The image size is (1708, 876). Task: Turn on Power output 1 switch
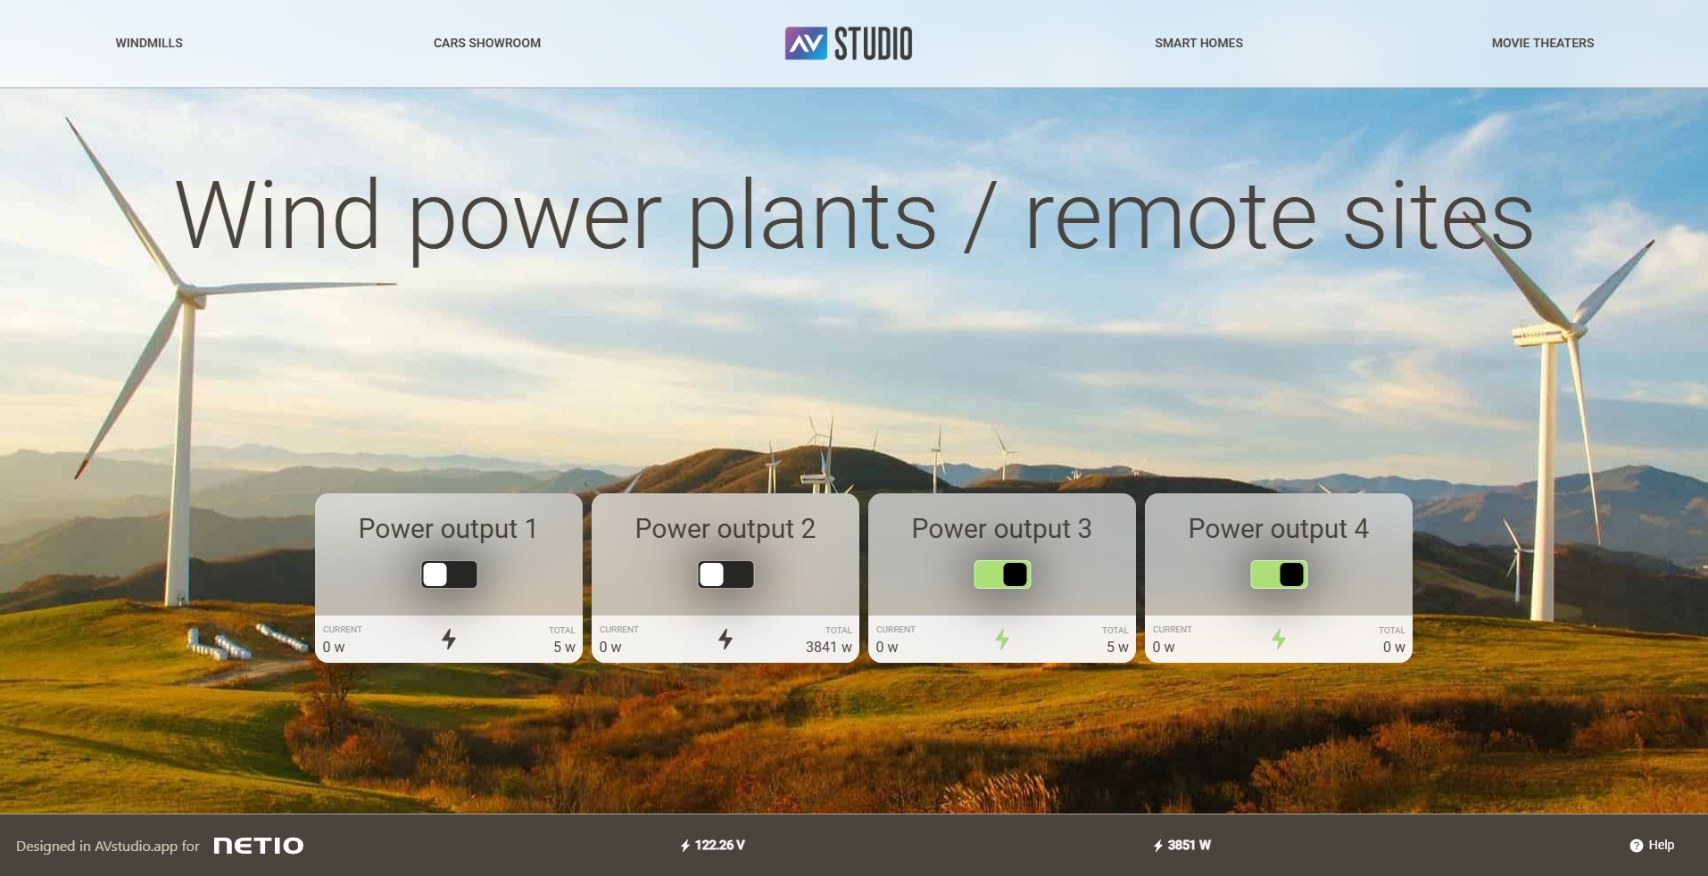[449, 574]
